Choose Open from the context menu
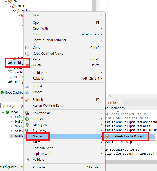The width and height of the screenshot is (157, 171). coord(64,23)
